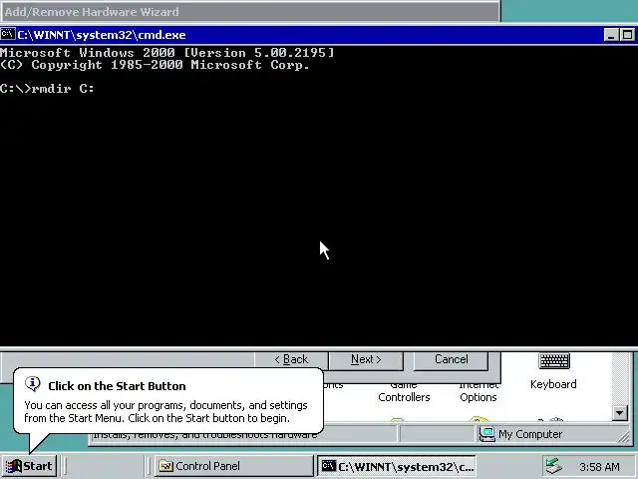Click the info icon in the Start balloon
This screenshot has width=638, height=479.
(33, 383)
